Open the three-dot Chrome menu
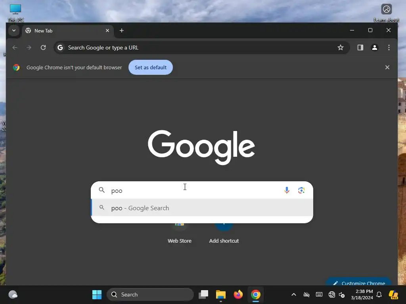The image size is (406, 304). [x=389, y=47]
